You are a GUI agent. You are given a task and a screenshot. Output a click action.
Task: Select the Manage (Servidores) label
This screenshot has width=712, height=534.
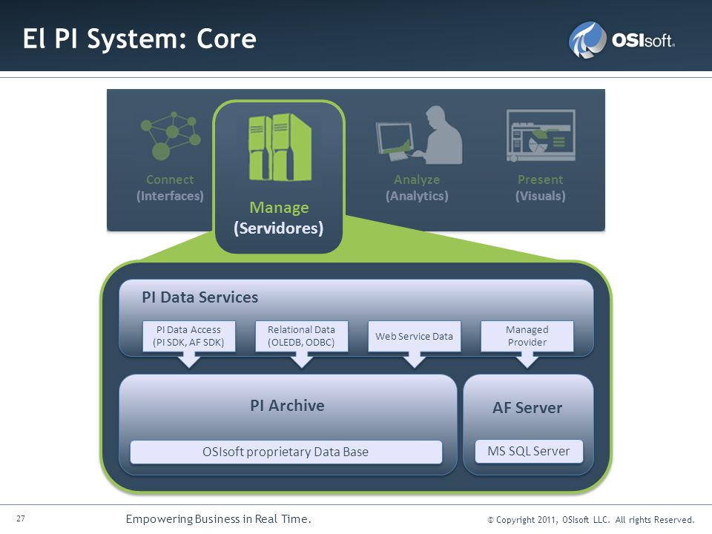click(x=278, y=218)
